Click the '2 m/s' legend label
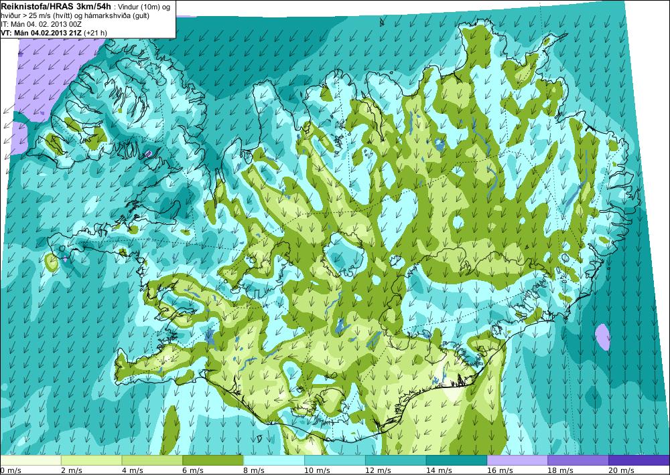The image size is (670, 475). [72, 470]
